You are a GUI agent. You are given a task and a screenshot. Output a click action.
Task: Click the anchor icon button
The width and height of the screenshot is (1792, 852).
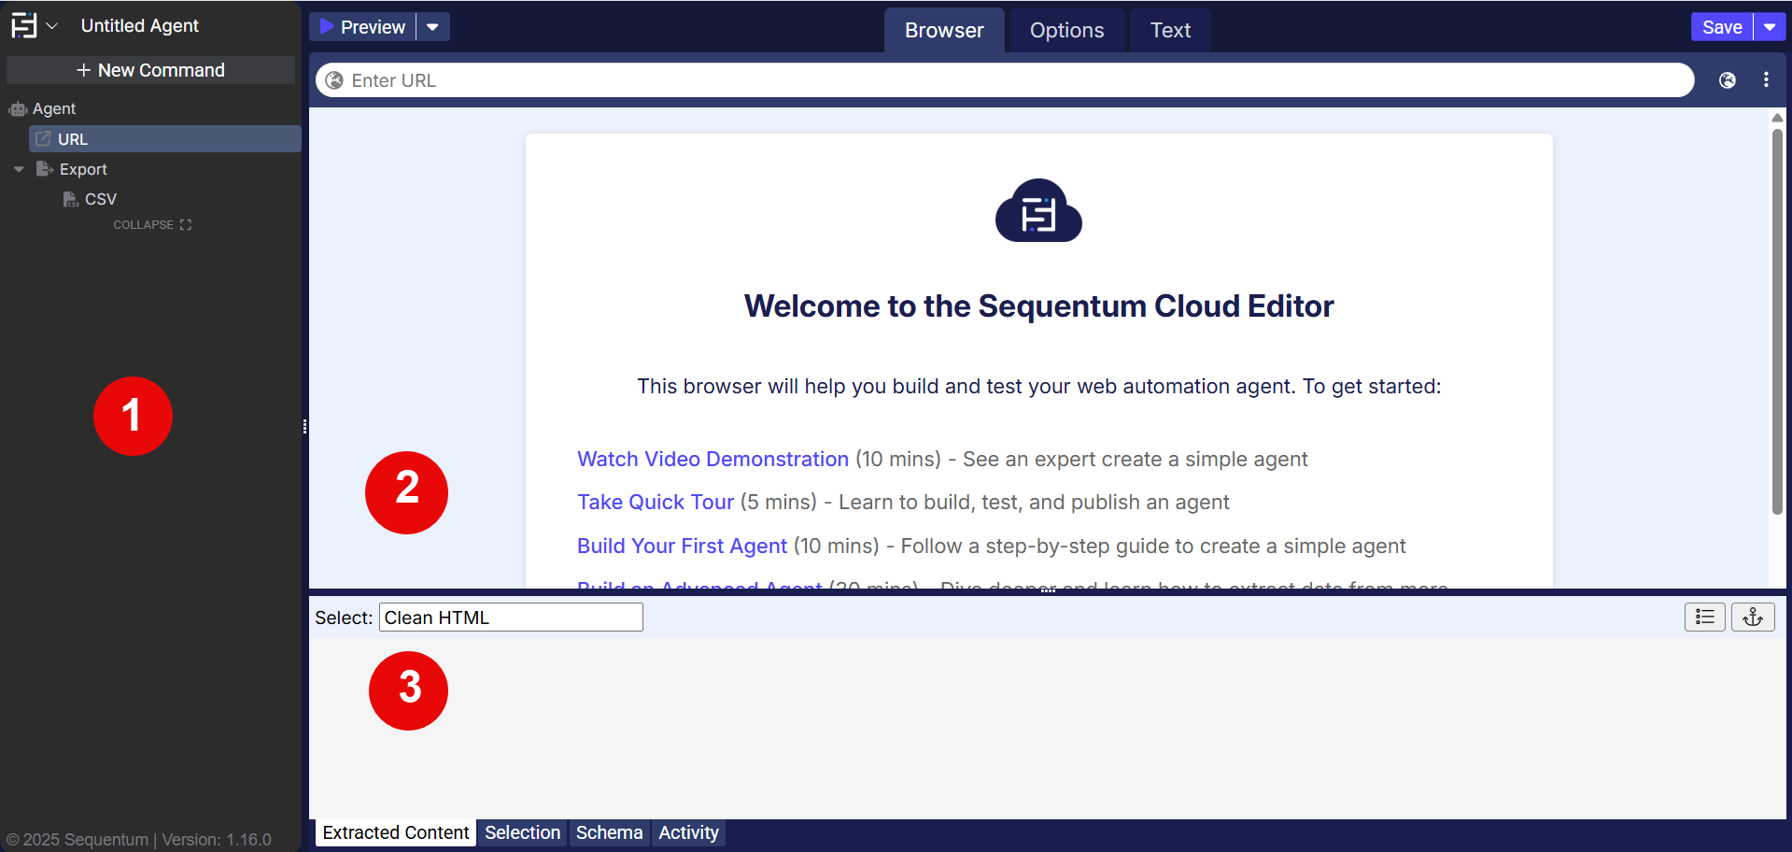point(1753,617)
